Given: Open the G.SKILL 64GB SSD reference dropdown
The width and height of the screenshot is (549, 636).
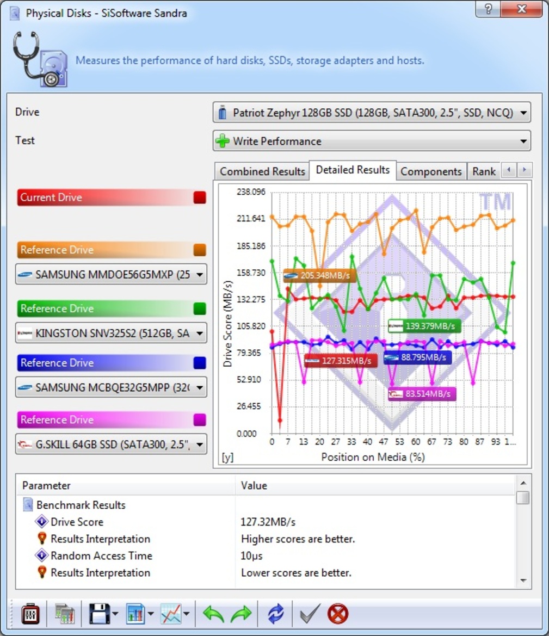Looking at the screenshot, I should [111, 444].
